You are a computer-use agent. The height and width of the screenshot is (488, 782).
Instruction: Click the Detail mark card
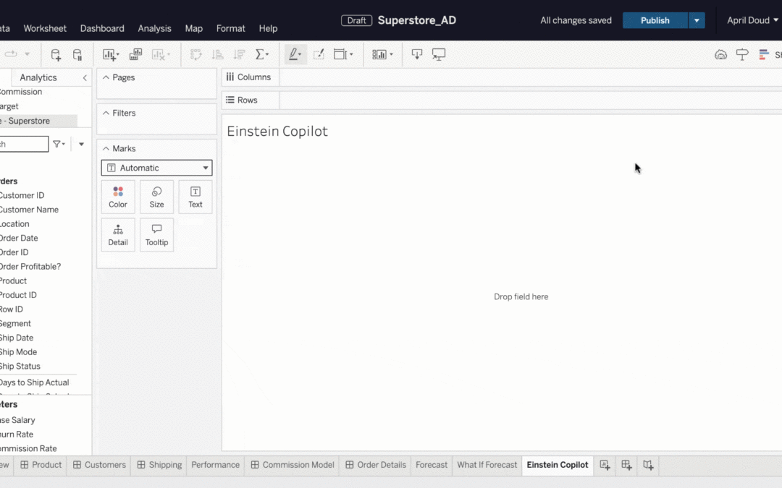coord(118,235)
